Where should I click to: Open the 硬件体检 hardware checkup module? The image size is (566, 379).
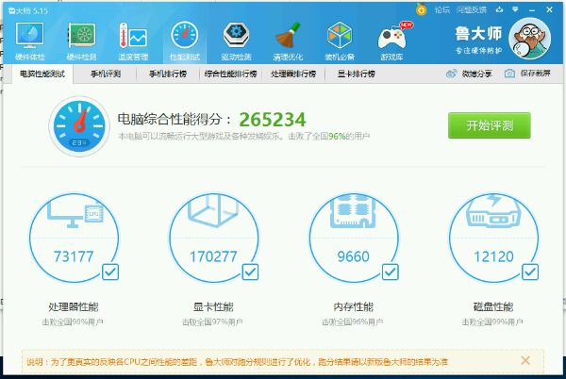[29, 41]
